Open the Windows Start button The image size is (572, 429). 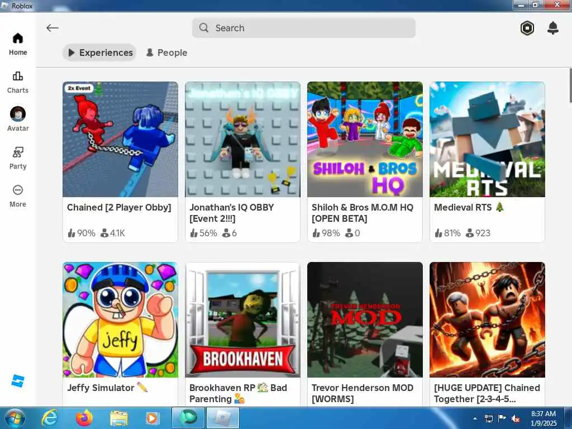pyautogui.click(x=15, y=418)
